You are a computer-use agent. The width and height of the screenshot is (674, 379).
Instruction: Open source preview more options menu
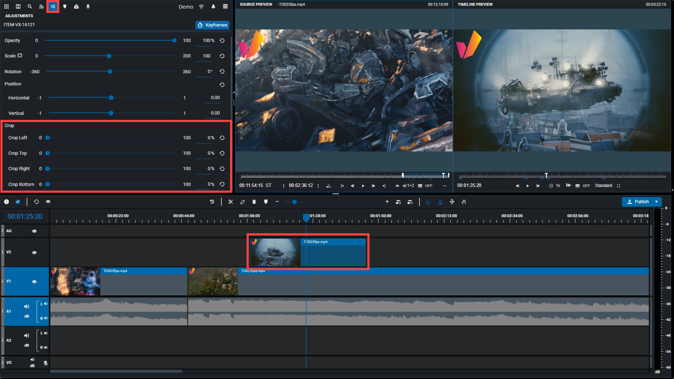point(445,186)
